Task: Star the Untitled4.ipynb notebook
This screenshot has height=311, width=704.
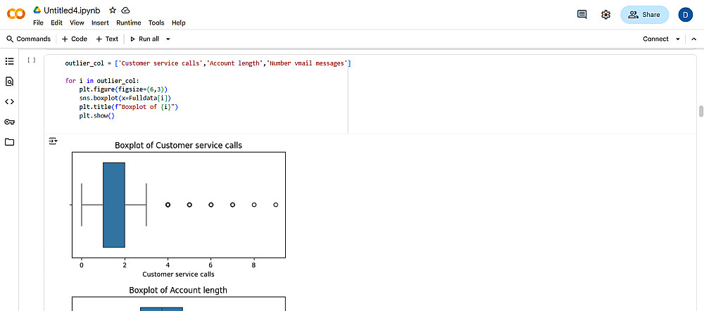Action: click(x=113, y=11)
